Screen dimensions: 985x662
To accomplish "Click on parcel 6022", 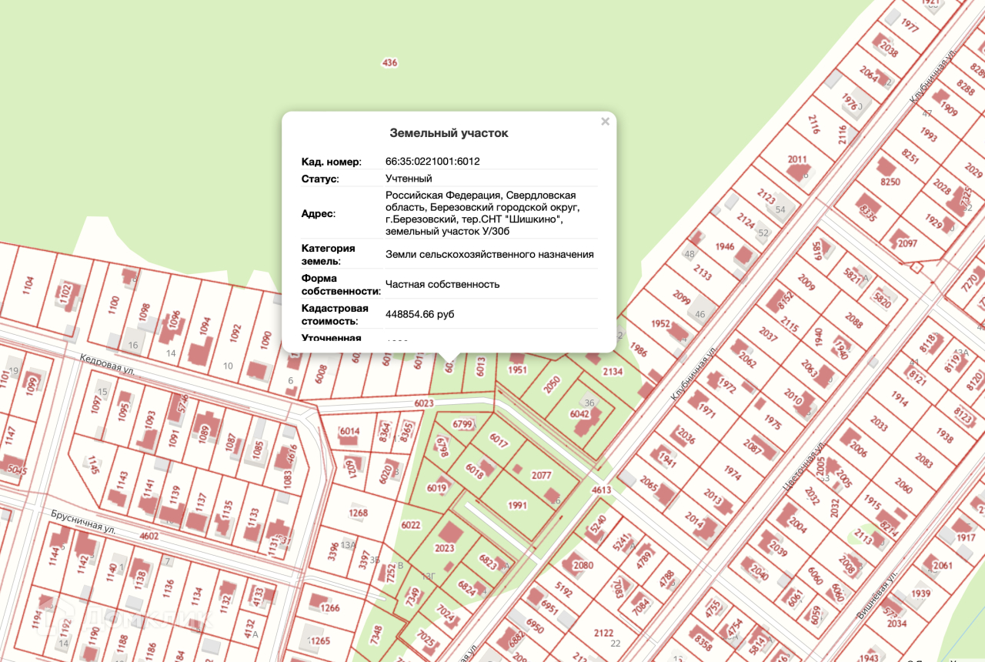I will (412, 525).
